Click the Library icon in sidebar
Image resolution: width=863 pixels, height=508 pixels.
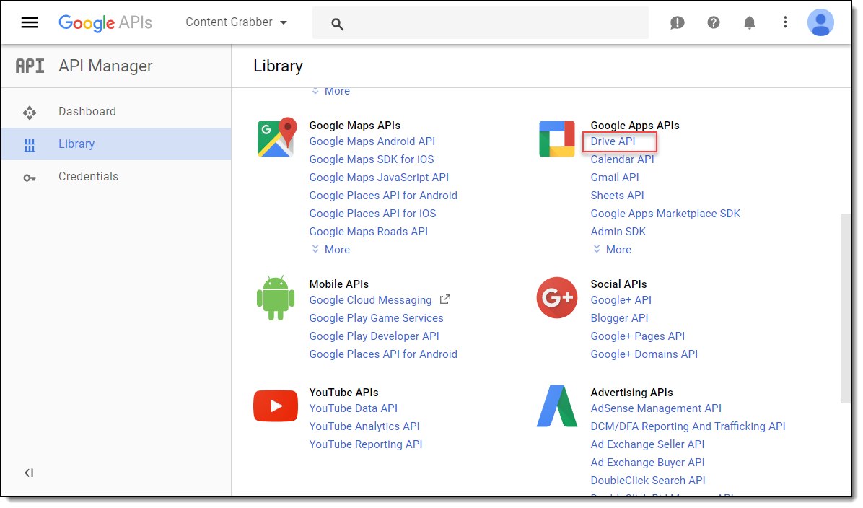(30, 145)
